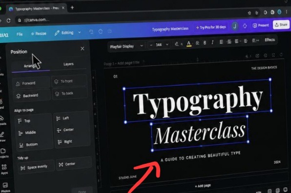The height and width of the screenshot is (193, 291).
Task: Click the font size 144 field
Action: click(159, 45)
